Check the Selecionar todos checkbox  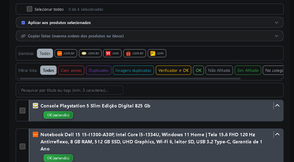tap(29, 9)
